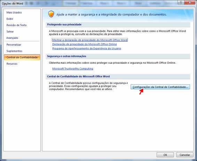Select the Exibir category
The width and height of the screenshot is (197, 161).
pyautogui.click(x=10, y=19)
